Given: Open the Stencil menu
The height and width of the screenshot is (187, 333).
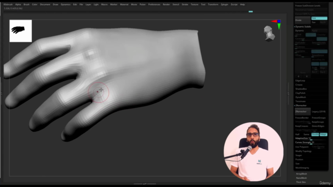Looking at the screenshot, I should (x=176, y=5).
